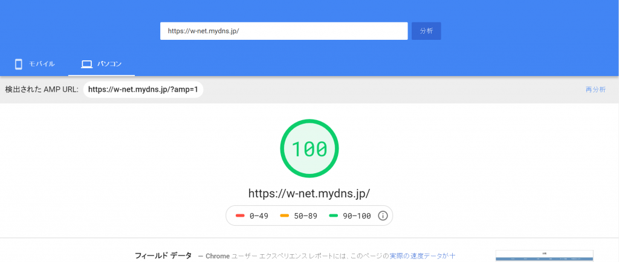
Task: Click the フィールド データ heading
Action: [x=163, y=256]
